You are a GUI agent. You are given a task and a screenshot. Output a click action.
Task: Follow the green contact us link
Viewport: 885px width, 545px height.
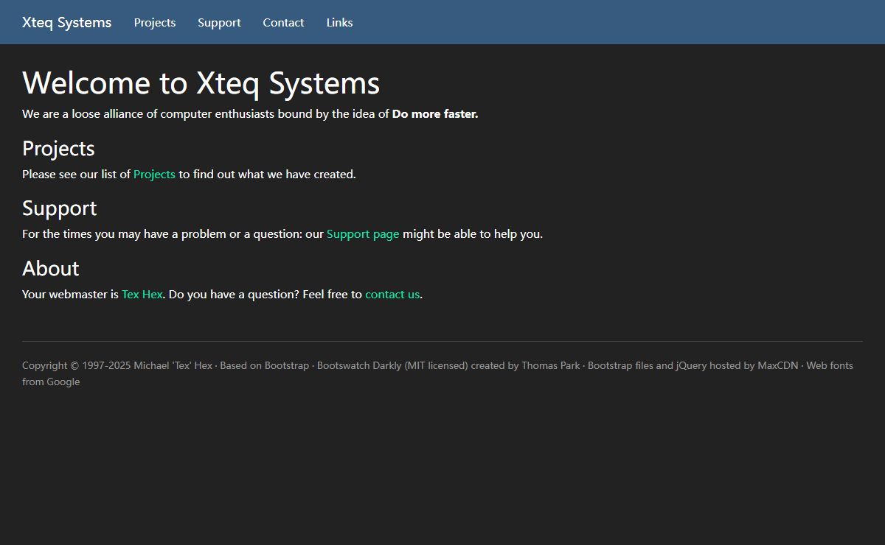[x=392, y=295]
